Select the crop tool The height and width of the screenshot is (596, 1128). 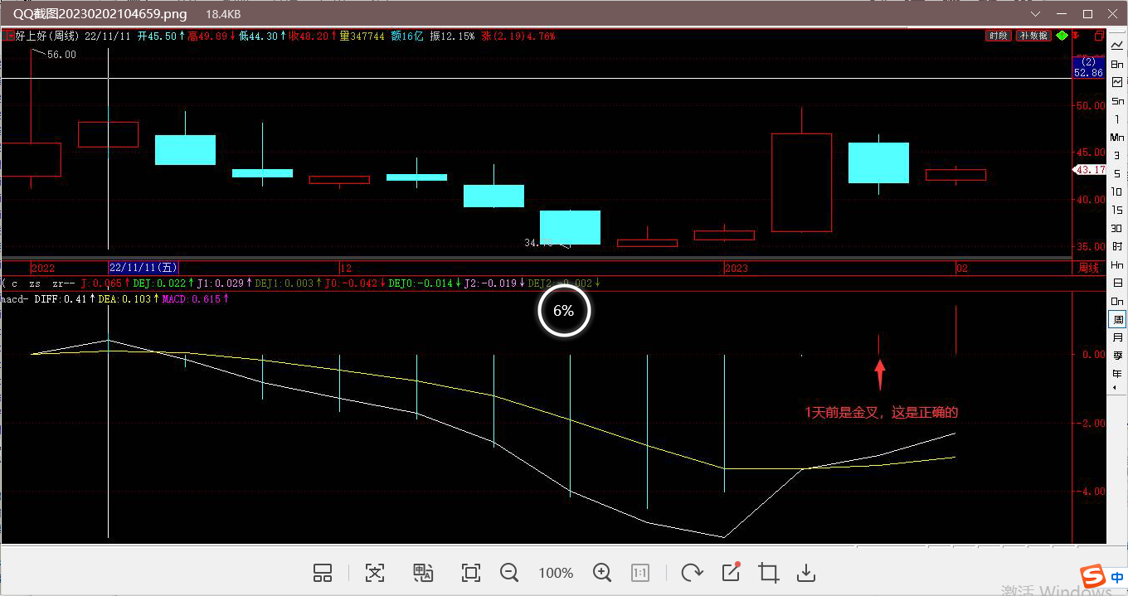[769, 573]
